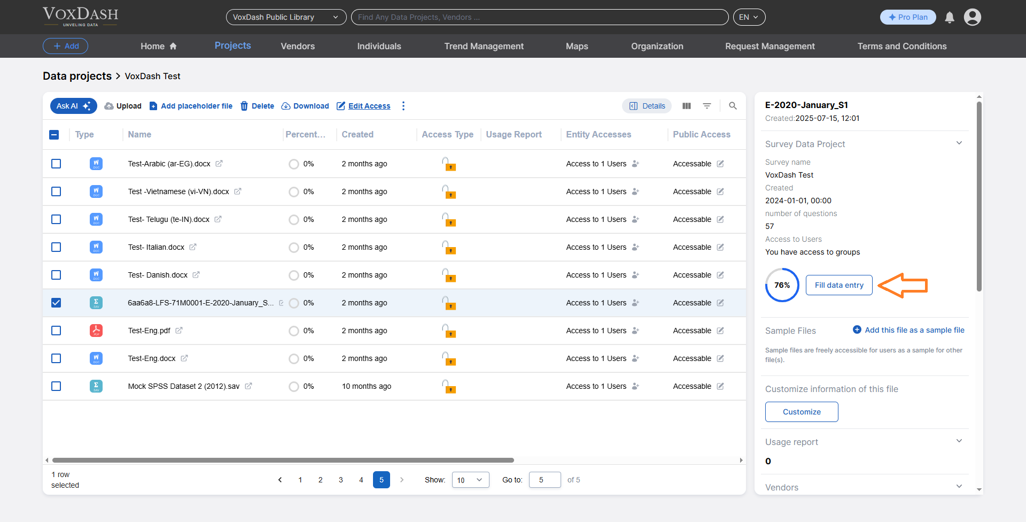
Task: Click the table search magnifier icon
Action: 733,106
